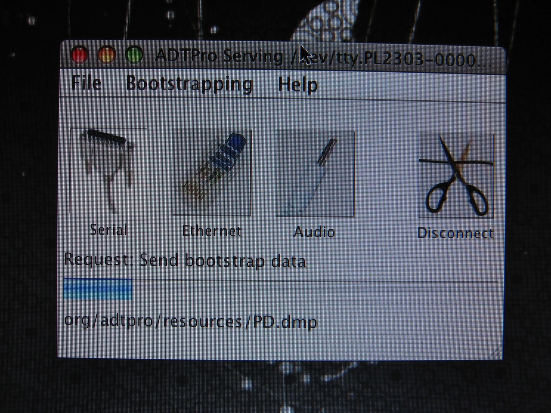This screenshot has height=413, width=551.
Task: Click the green zoom window button
Action: click(x=134, y=55)
